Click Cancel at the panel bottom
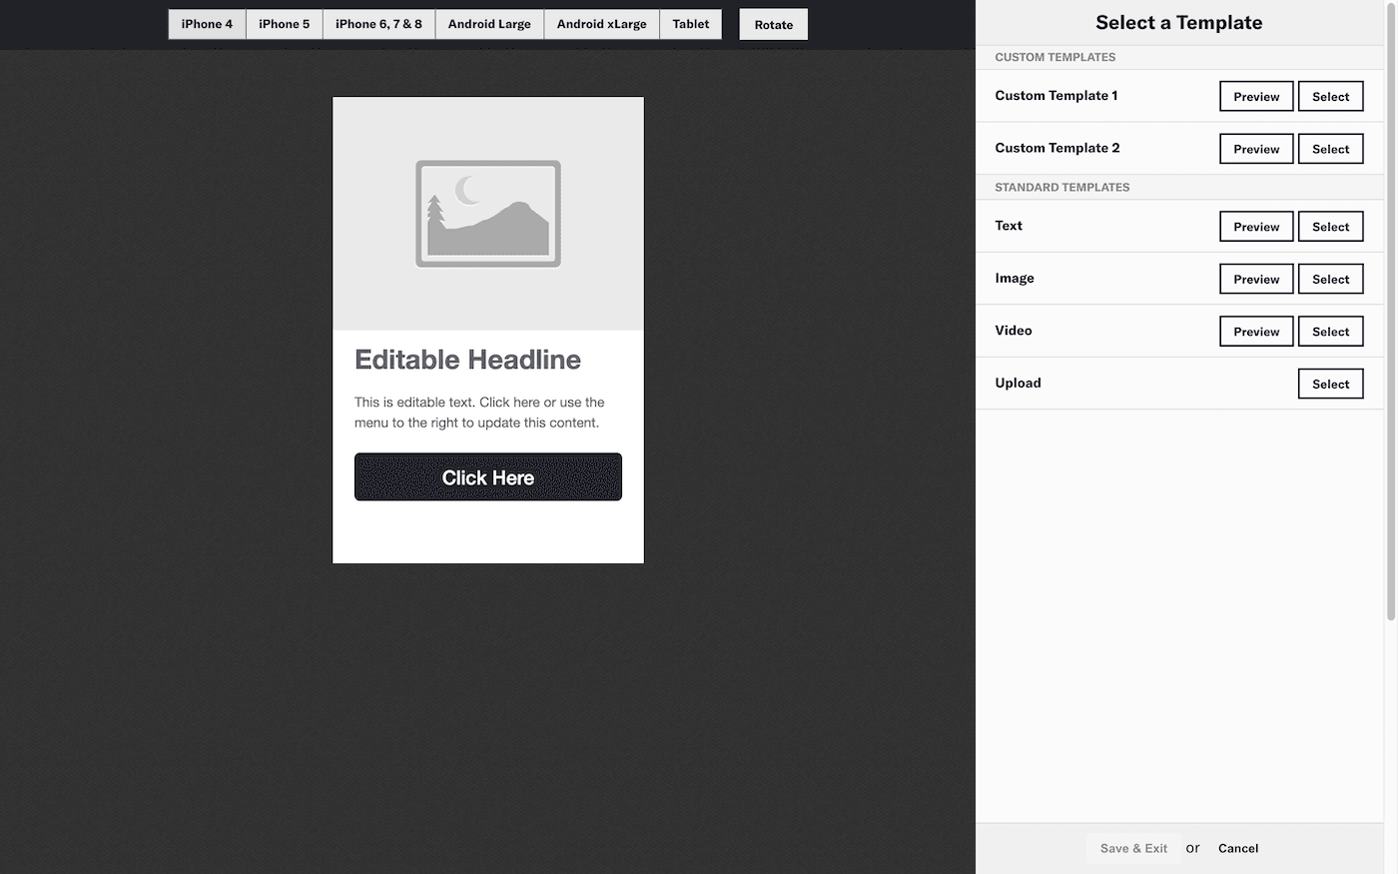The width and height of the screenshot is (1398, 874). [x=1237, y=848]
